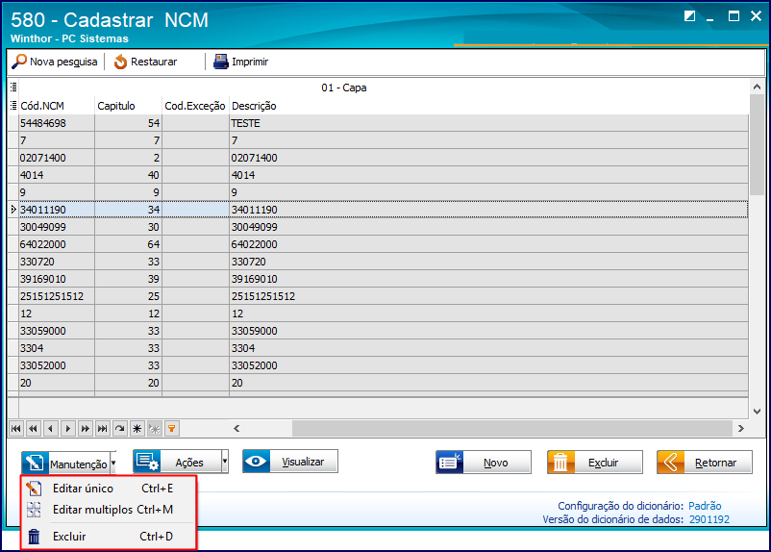Viewport: 771px width, 552px height.
Task: Click the greyed asterisk goto-bookmark button
Action: tap(155, 429)
